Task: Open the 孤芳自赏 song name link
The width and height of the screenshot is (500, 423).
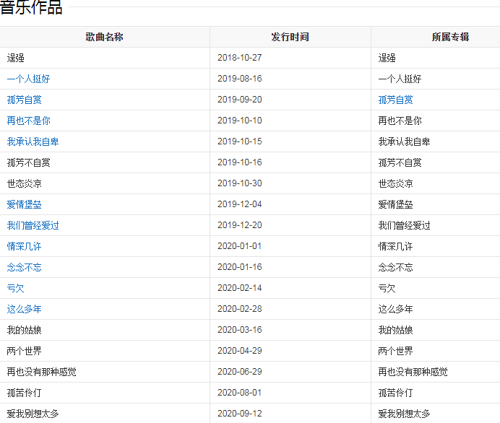Action: coord(25,100)
